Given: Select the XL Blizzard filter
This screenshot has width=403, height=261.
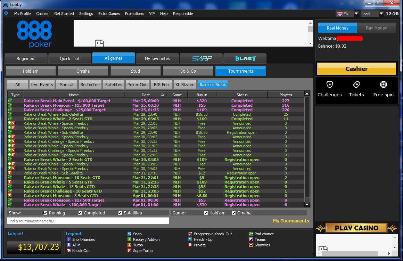Looking at the screenshot, I should click(x=184, y=84).
